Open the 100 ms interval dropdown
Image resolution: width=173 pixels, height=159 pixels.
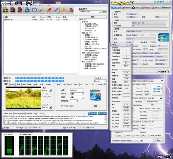click(x=48, y=107)
